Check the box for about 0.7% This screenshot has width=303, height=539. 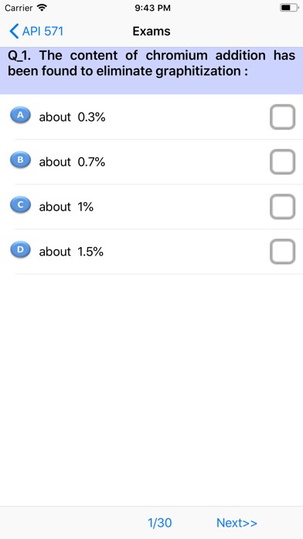click(x=282, y=162)
